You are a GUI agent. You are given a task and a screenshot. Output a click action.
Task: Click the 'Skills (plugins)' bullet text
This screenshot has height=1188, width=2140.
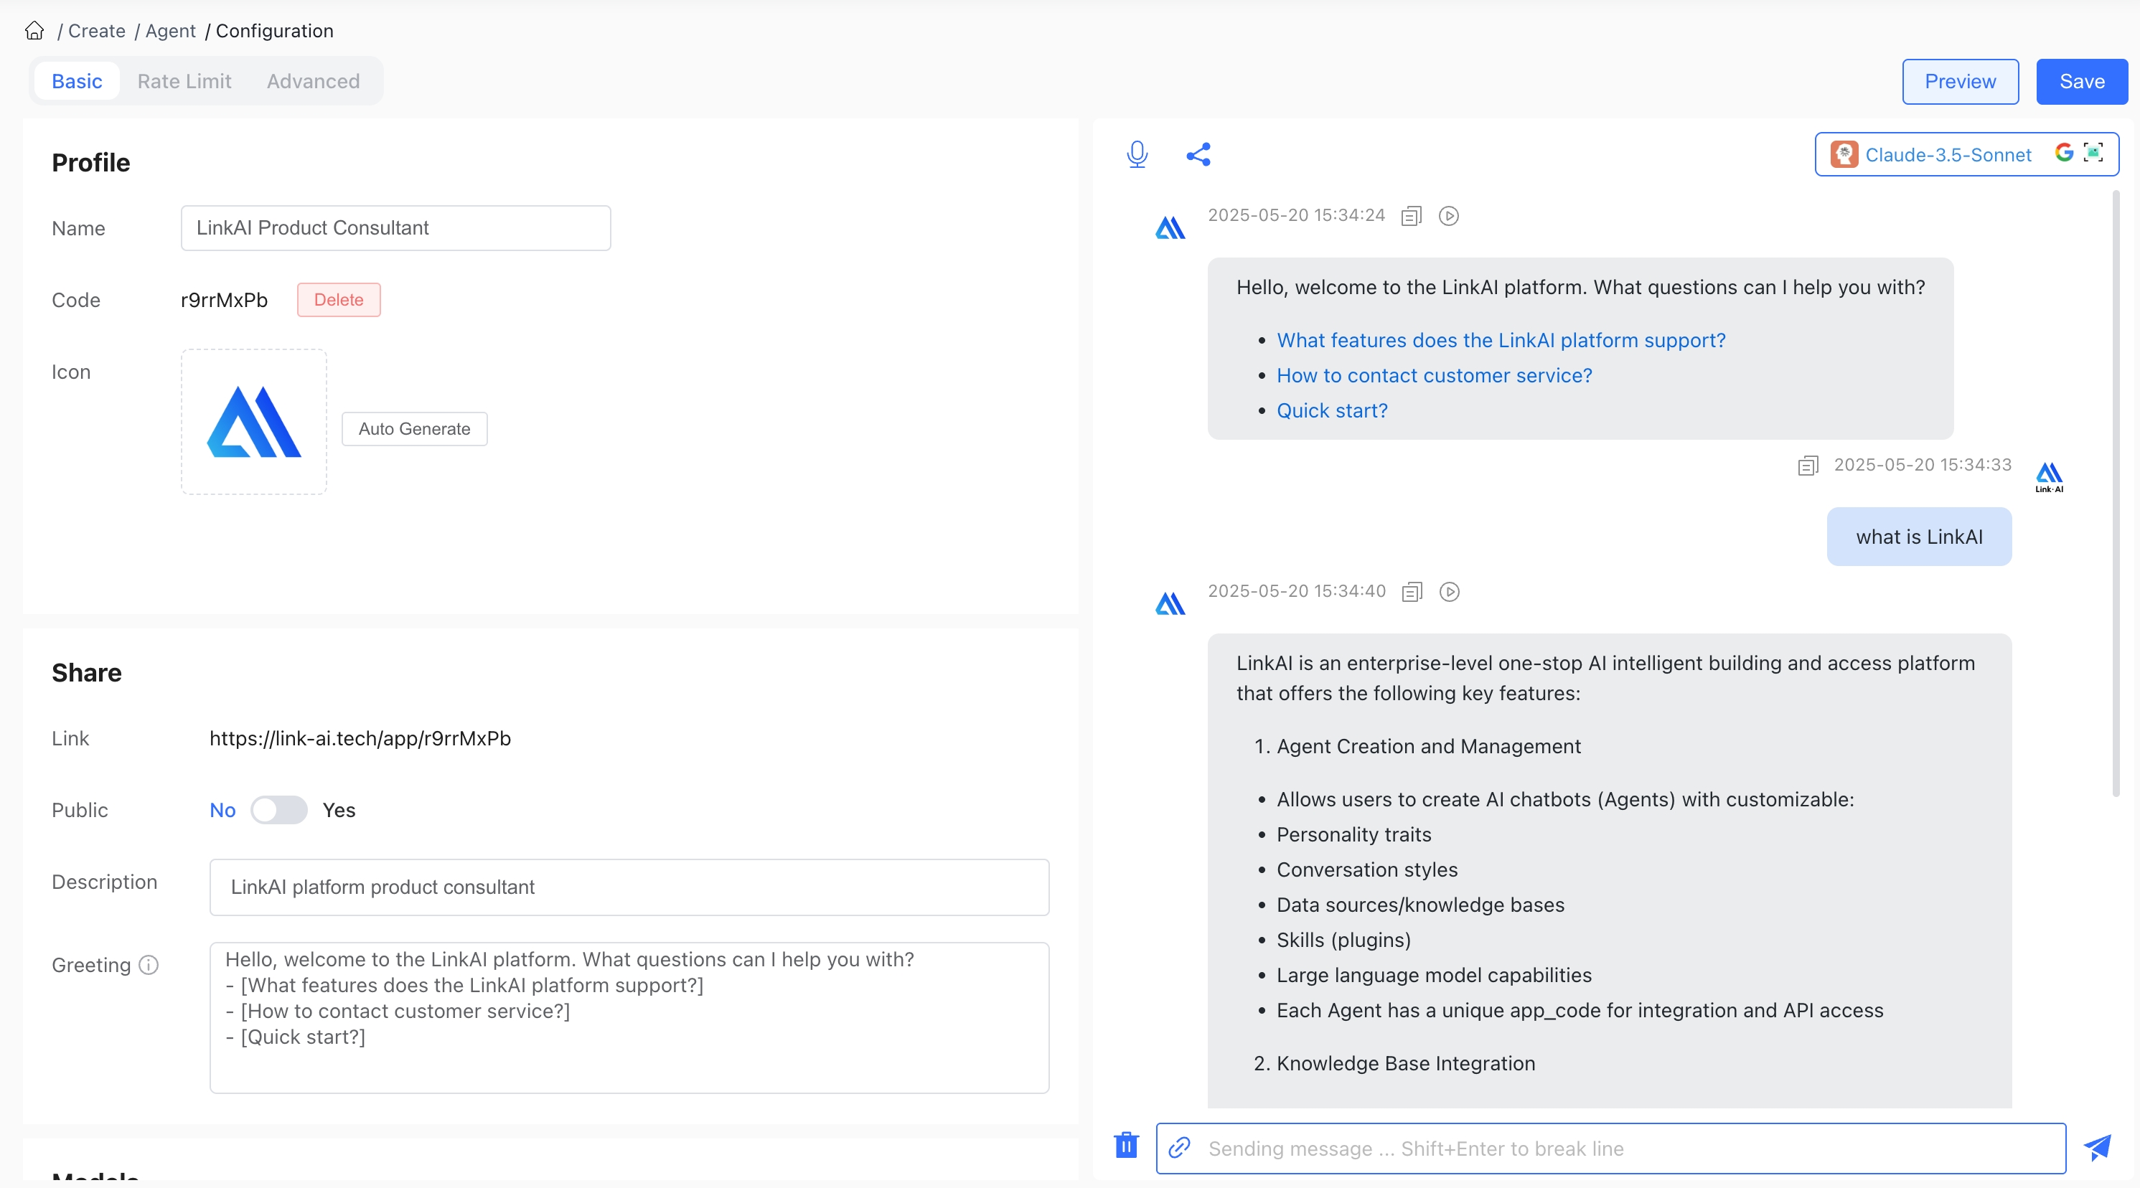pyautogui.click(x=1344, y=940)
